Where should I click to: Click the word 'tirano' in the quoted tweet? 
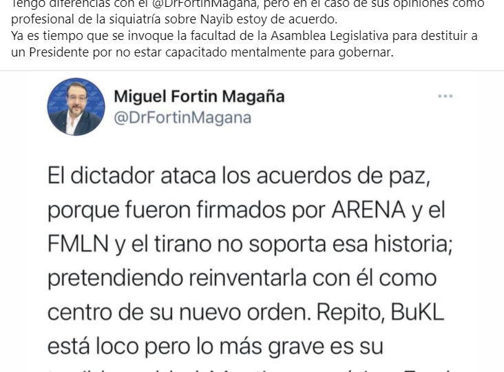pyautogui.click(x=184, y=244)
